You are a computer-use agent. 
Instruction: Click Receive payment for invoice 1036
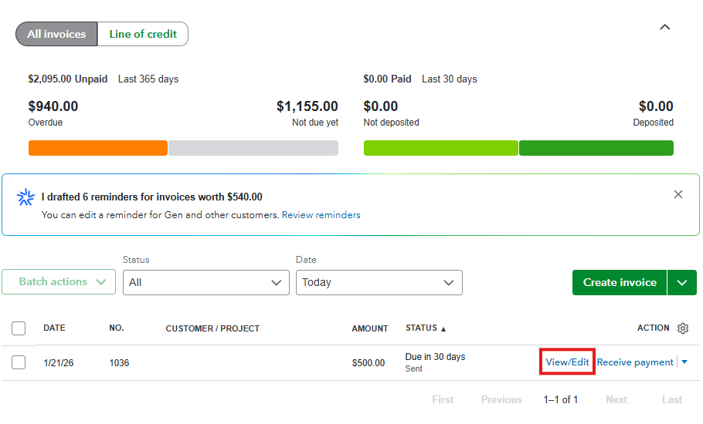pos(635,362)
